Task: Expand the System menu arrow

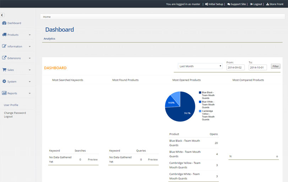Action: pos(29,82)
